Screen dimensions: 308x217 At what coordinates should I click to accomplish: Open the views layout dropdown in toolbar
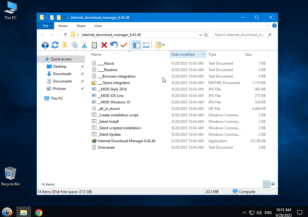(160, 45)
